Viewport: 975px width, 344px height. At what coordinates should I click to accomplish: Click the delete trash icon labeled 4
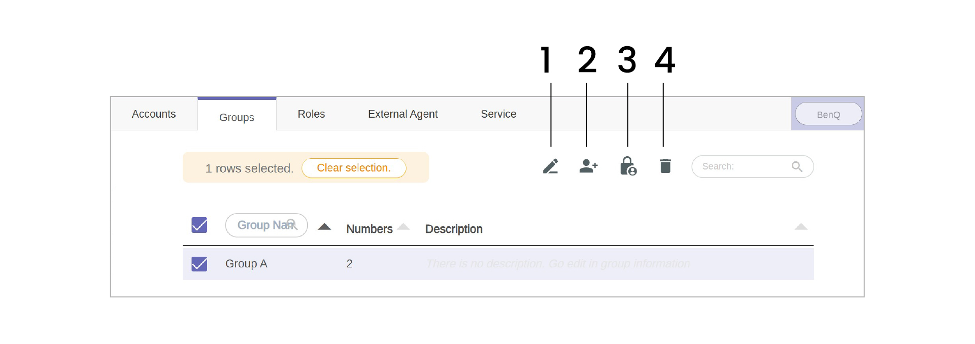[665, 166]
